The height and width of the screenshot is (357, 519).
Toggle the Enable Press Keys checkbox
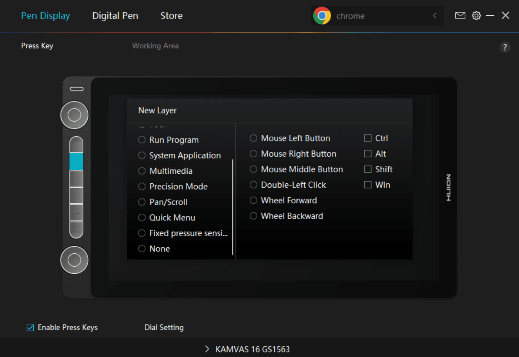[x=30, y=327]
